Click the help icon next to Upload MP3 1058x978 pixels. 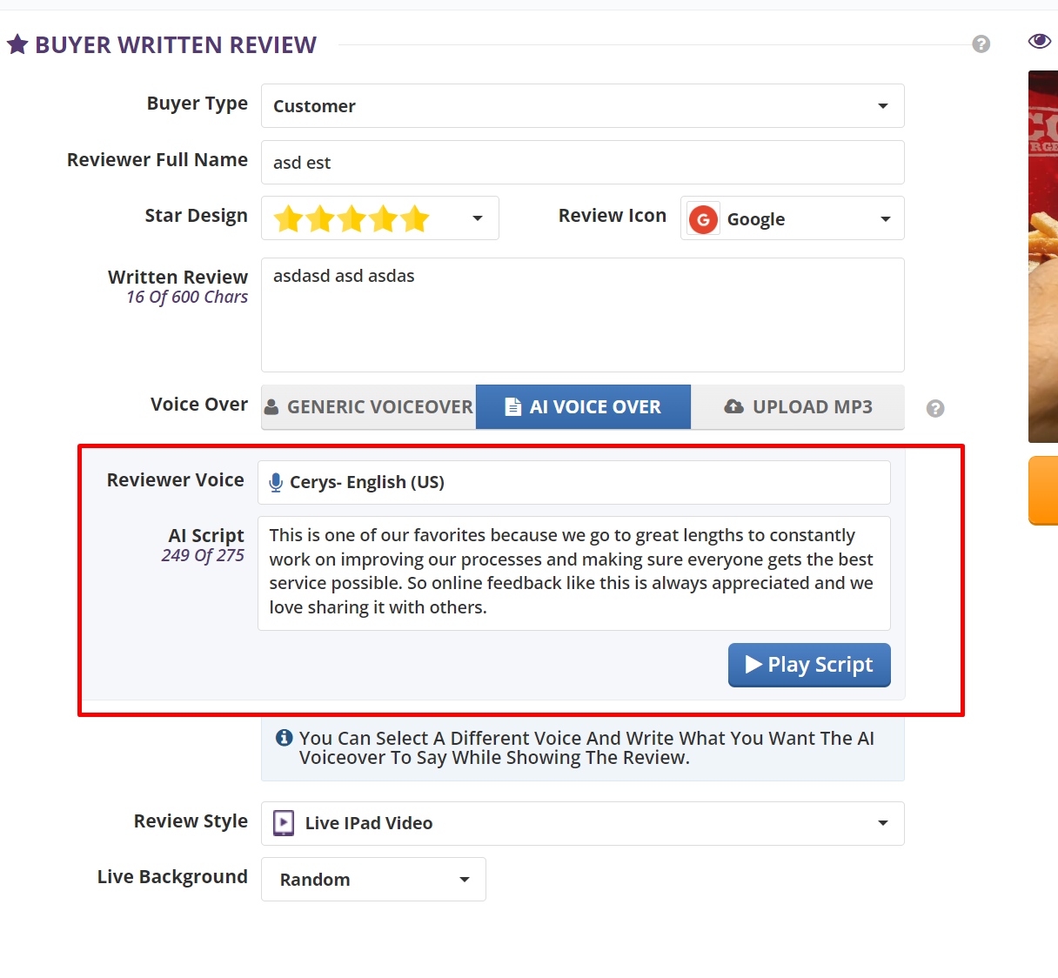tap(935, 408)
